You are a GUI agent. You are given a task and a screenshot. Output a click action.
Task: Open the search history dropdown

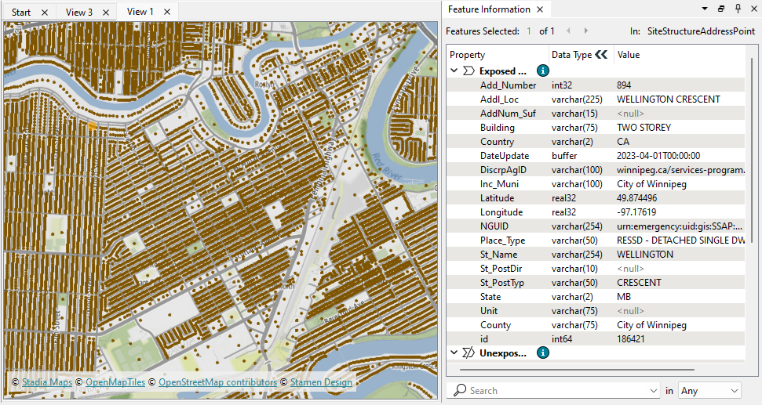pos(654,390)
